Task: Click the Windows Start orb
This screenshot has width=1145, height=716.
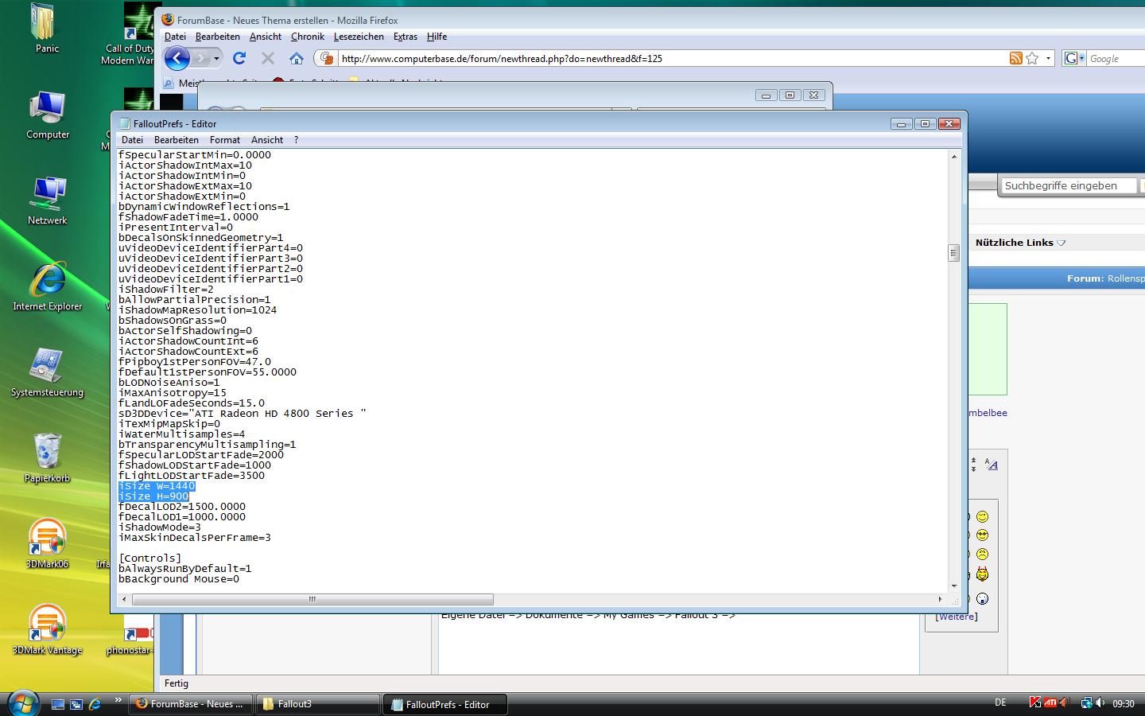Action: [23, 703]
